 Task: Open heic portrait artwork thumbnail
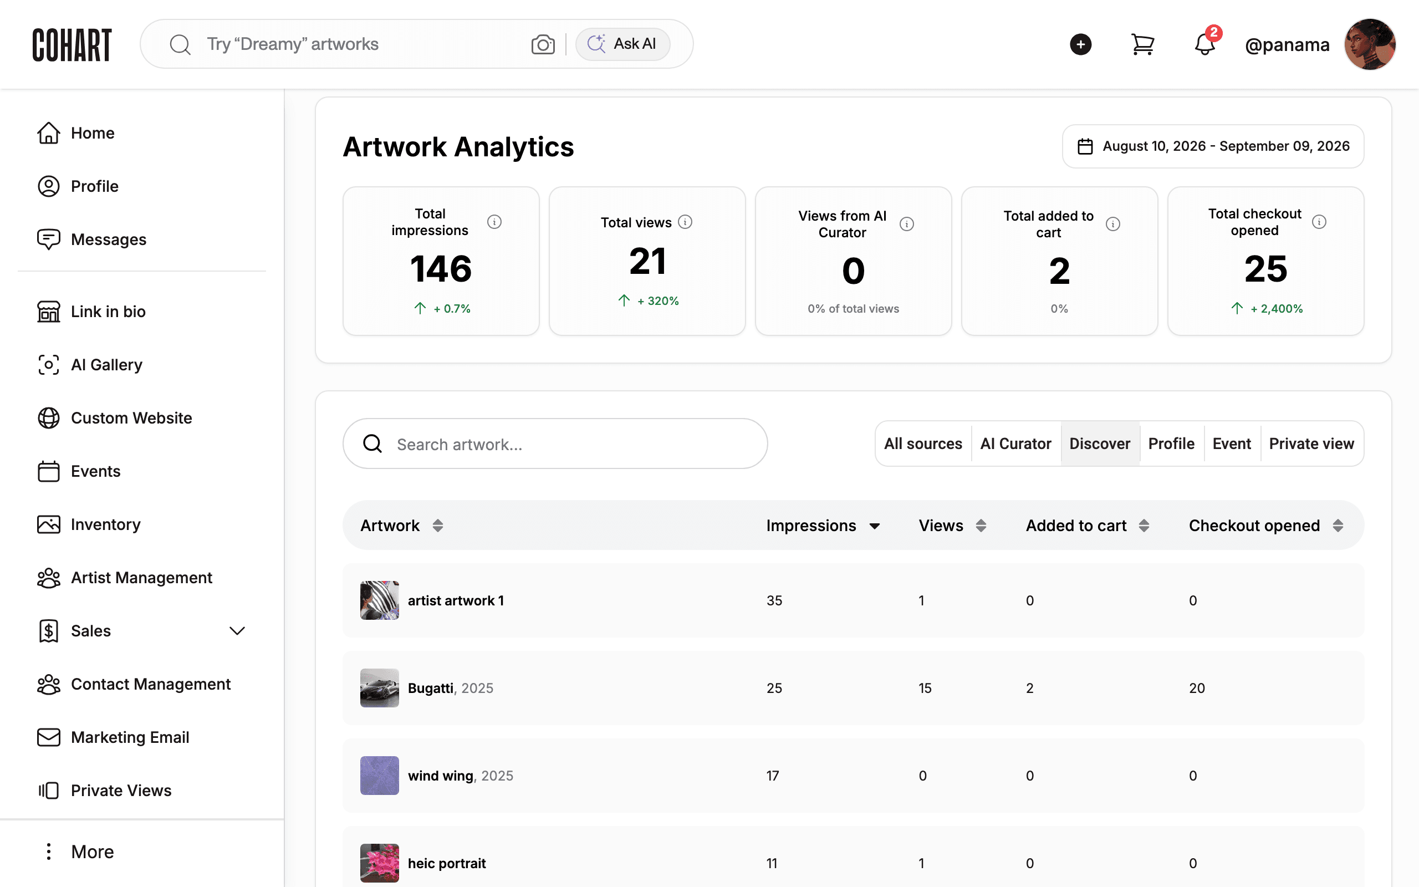[379, 863]
